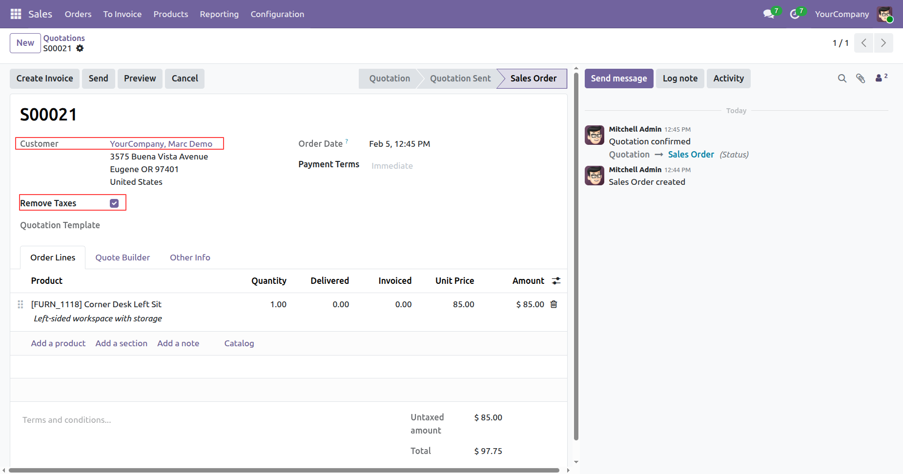Image resolution: width=903 pixels, height=474 pixels.
Task: Switch to the Other Info tab
Action: (190, 257)
